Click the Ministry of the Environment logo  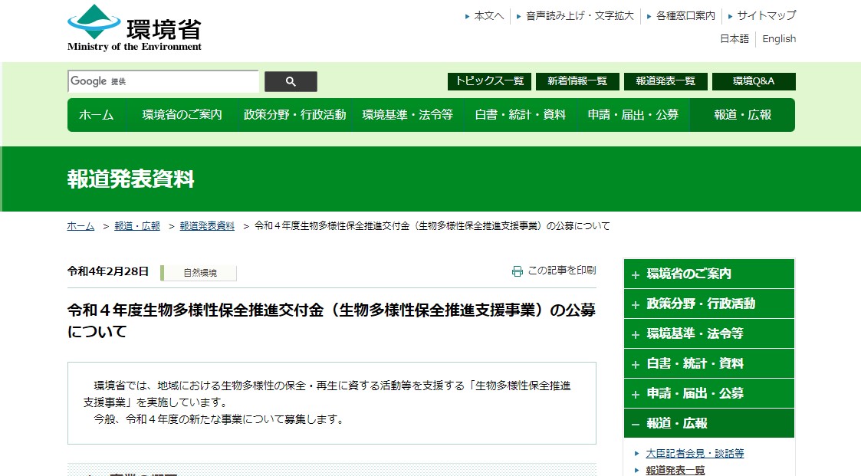point(134,28)
